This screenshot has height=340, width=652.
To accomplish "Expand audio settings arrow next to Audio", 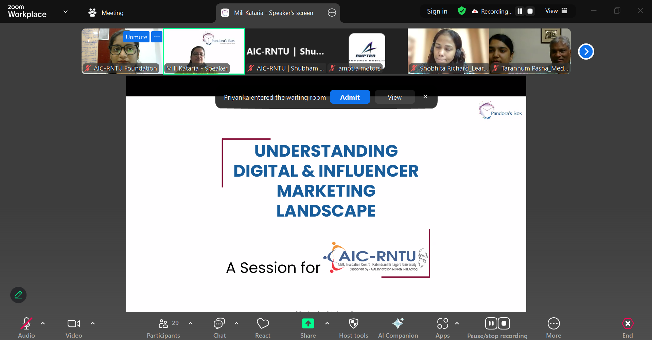I will click(43, 323).
